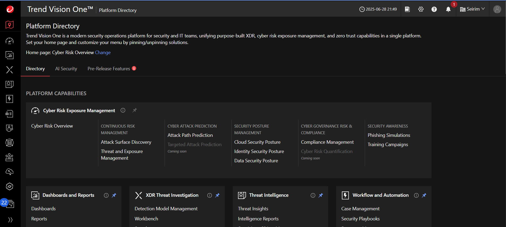Open sidebar shield-with-person icon
The height and width of the screenshot is (227, 506).
pos(10,128)
